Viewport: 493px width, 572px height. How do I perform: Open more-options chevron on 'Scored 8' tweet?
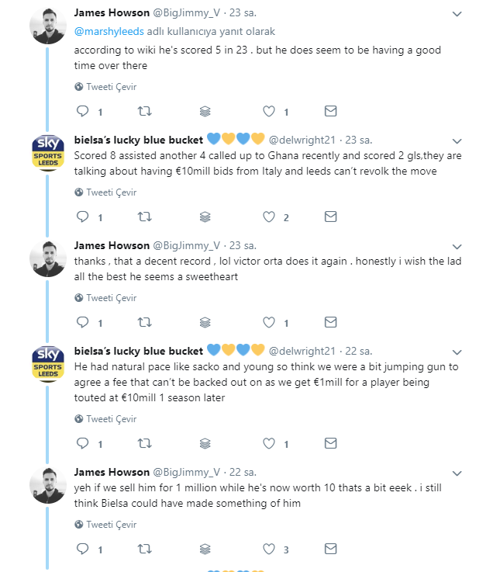tap(457, 140)
